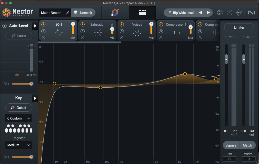
Task: Load the next preset arrow
Action: tap(208, 13)
